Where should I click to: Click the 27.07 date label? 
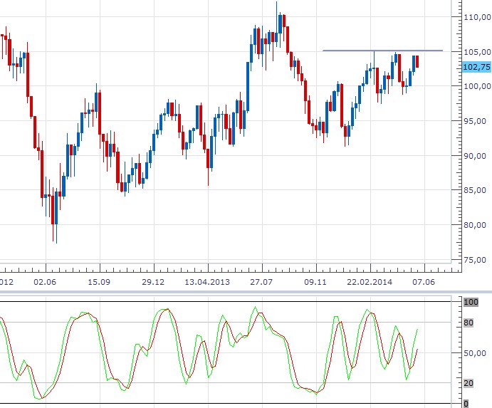click(261, 282)
